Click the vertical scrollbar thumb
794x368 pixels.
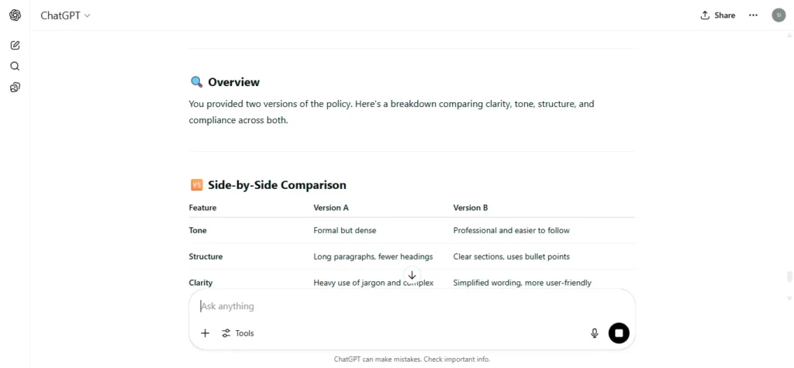pos(789,277)
